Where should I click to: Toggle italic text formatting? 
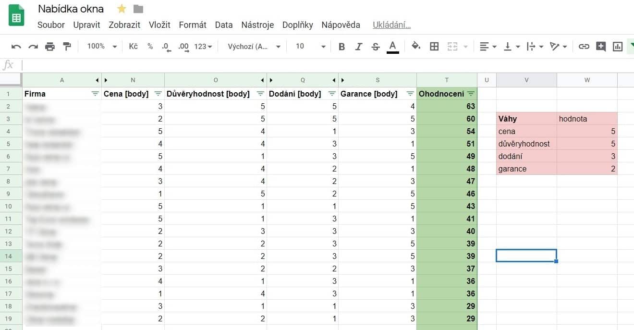358,47
